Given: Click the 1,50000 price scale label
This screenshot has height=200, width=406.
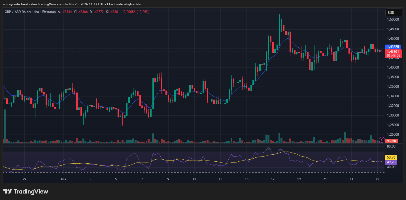Looking at the screenshot, I should [393, 19].
